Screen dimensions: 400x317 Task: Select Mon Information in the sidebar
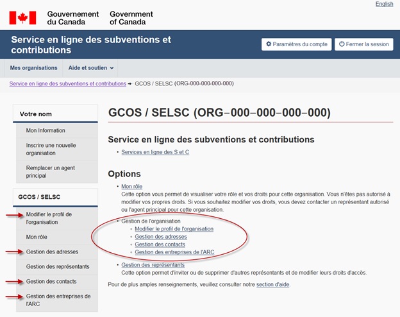coord(46,130)
